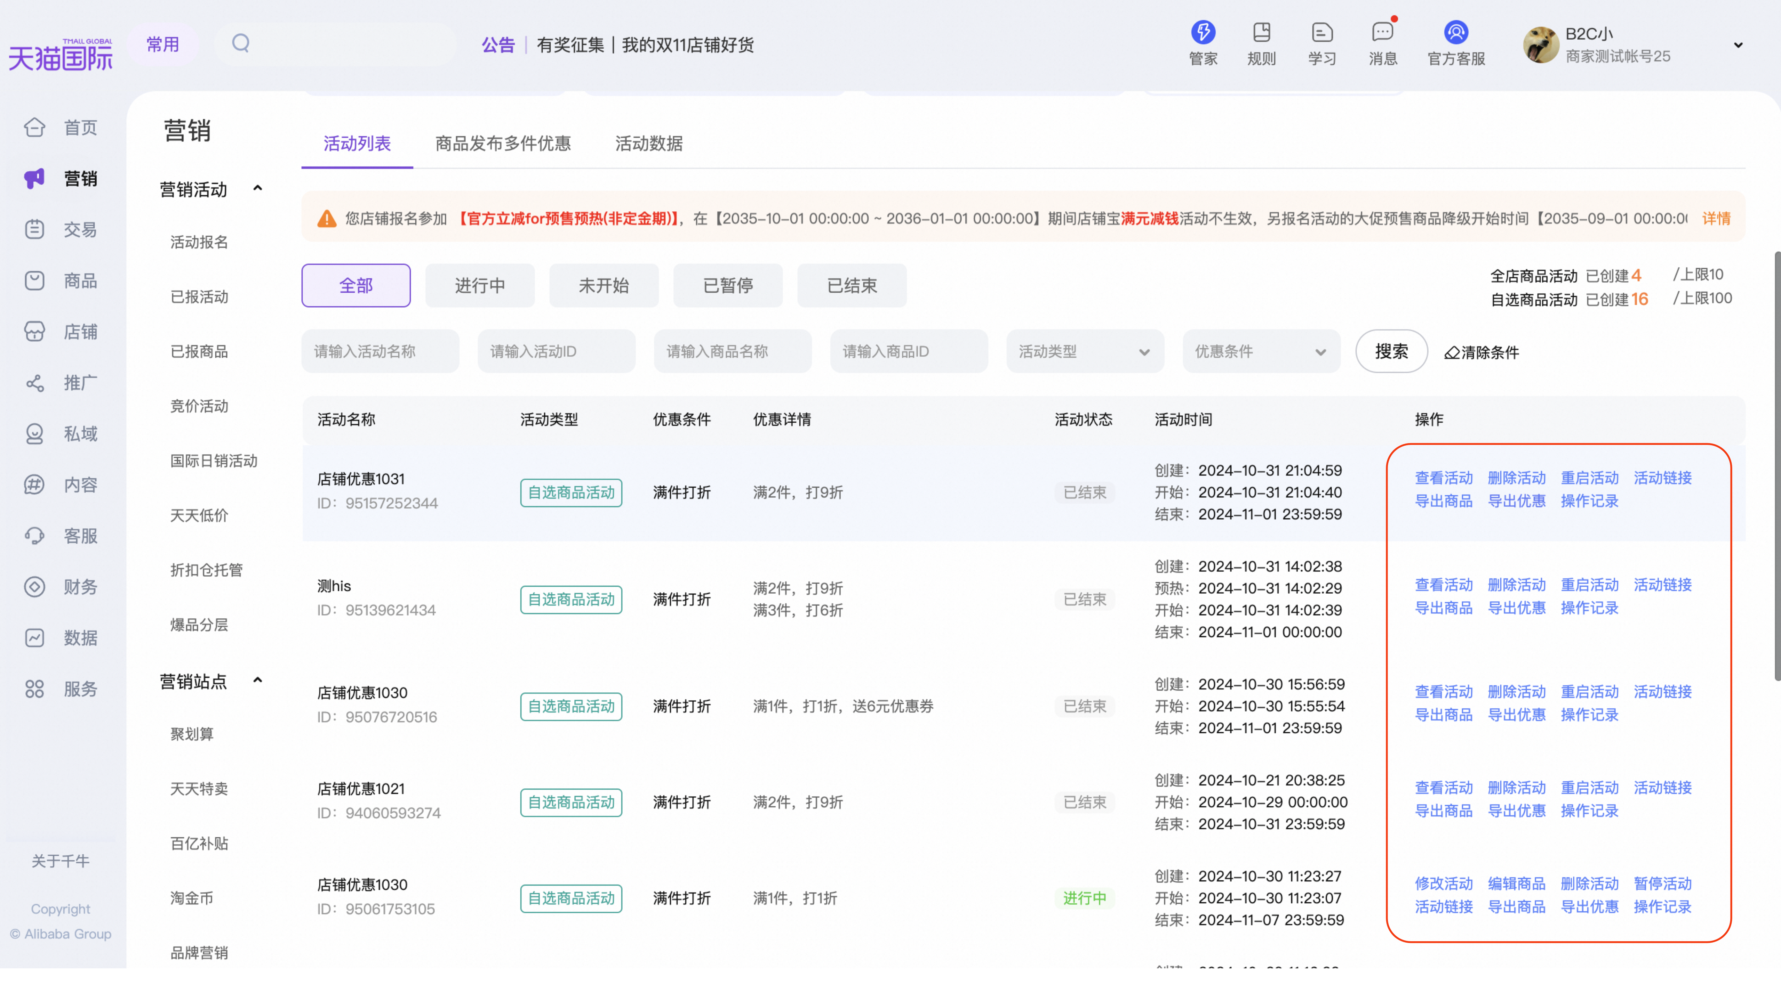
Task: Click 导出优惠 for ID 95076720516
Action: point(1516,715)
